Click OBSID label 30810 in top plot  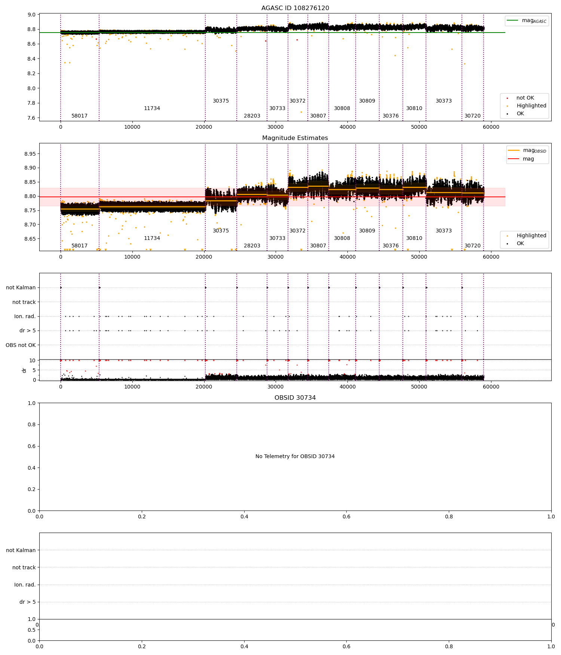414,109
